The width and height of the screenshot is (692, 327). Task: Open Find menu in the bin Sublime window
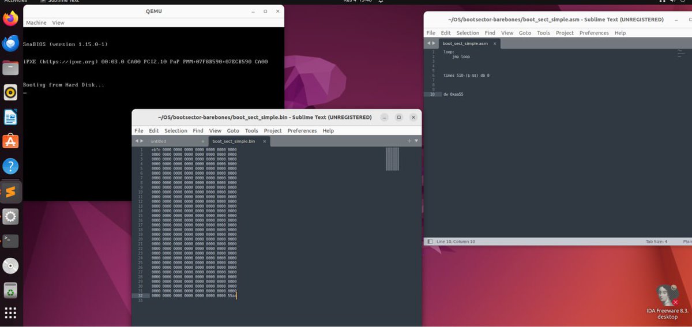pos(198,131)
